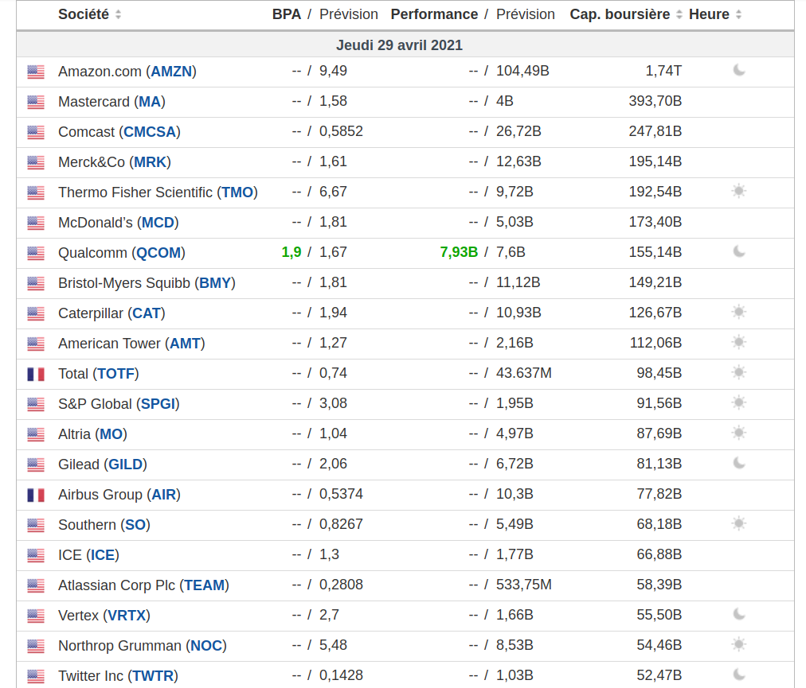Click the US flag next to Merck&Co
806x688 pixels.
tap(36, 163)
